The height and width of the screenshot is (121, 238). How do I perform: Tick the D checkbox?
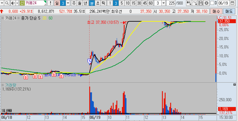tap(212, 3)
